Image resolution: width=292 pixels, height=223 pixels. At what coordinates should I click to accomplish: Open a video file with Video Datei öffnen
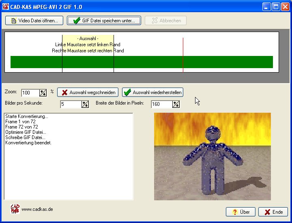34,20
